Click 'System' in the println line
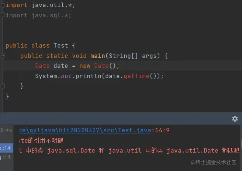The height and width of the screenshot is (171, 242). 46,76
